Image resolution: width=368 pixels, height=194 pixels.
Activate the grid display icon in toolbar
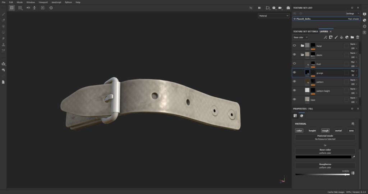[x=12, y=8]
